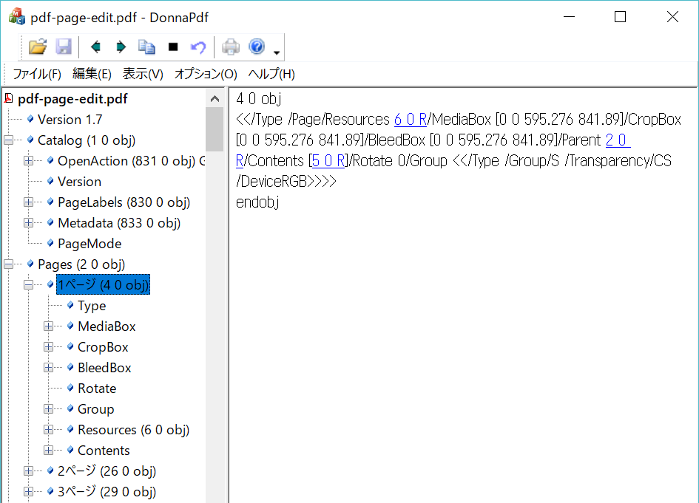The width and height of the screenshot is (699, 503).
Task: Collapse the Catalog (1 0 obj) node
Action: [9, 140]
